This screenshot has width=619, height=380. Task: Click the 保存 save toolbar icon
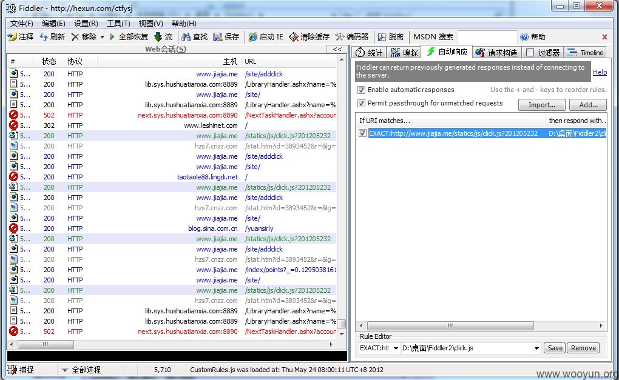[218, 36]
